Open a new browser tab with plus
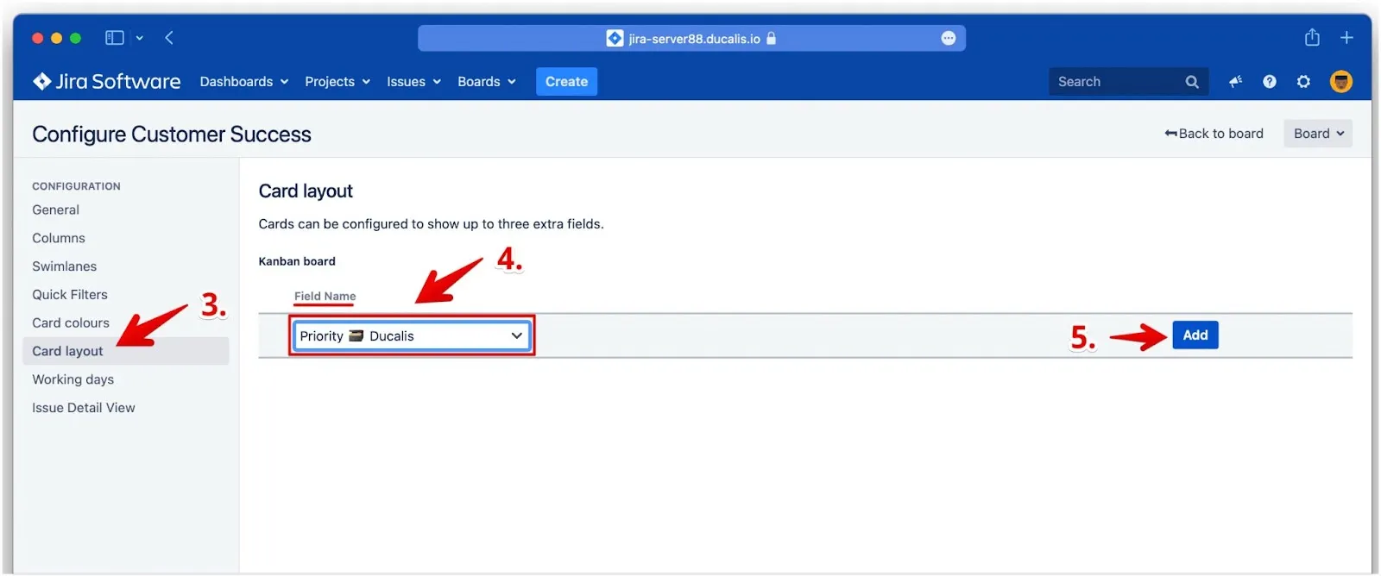This screenshot has width=1381, height=576. pos(1346,37)
